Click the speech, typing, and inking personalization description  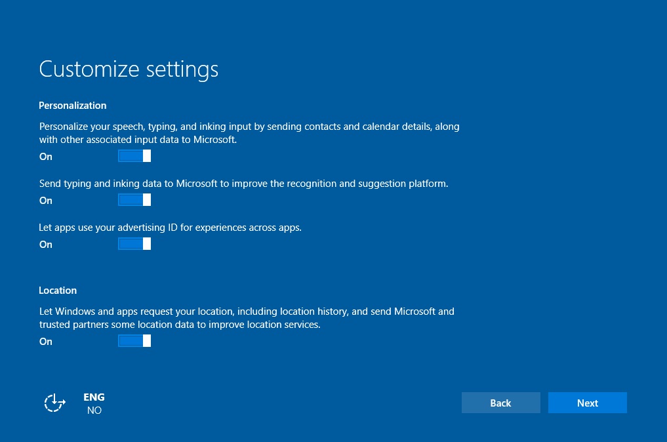click(x=249, y=132)
